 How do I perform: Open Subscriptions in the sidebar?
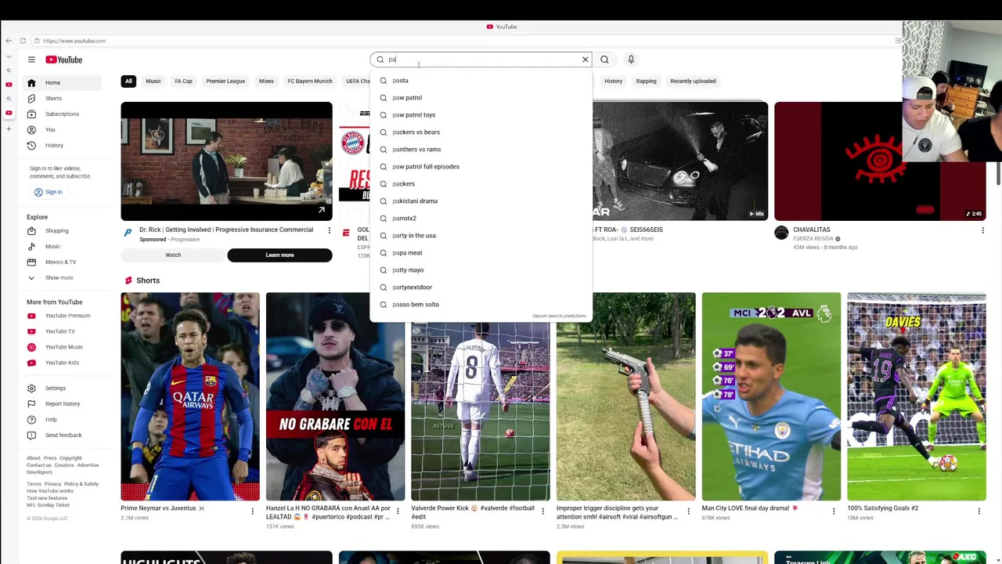(x=63, y=114)
